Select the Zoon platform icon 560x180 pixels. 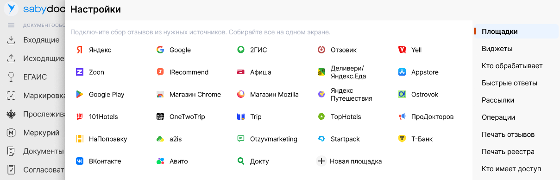[x=80, y=72]
